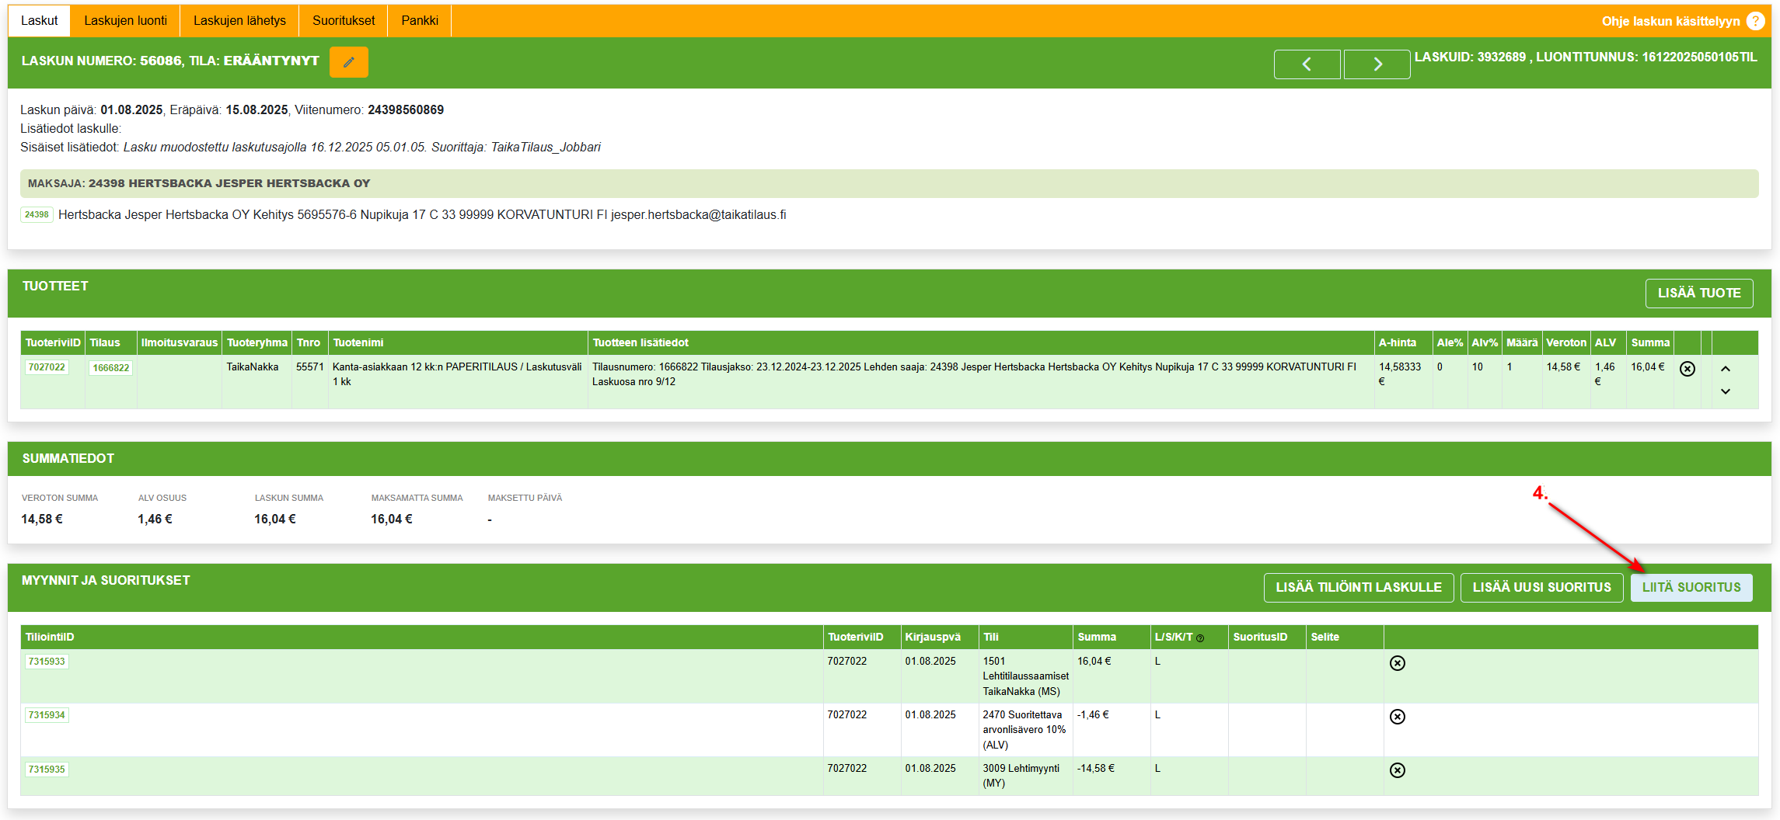
Task: Remove product row 7027022 with X icon
Action: click(x=1687, y=369)
